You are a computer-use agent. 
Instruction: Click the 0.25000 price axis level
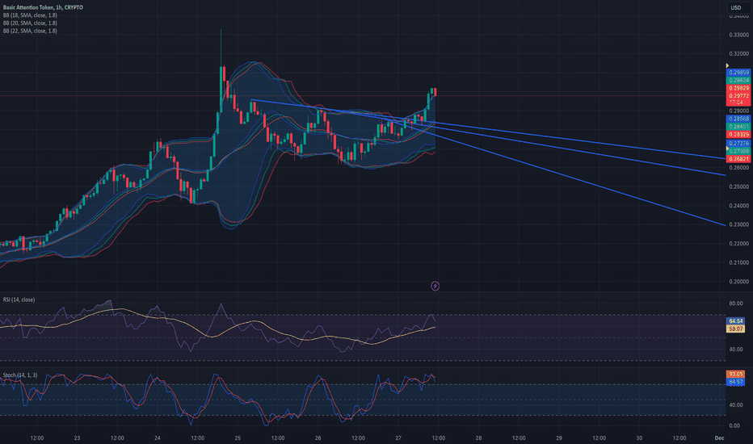[x=738, y=186]
